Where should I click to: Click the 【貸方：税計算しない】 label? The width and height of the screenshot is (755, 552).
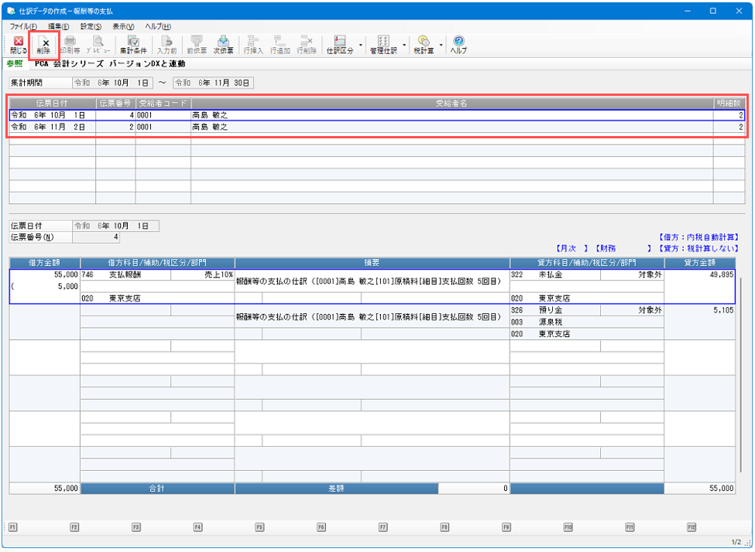click(x=698, y=249)
